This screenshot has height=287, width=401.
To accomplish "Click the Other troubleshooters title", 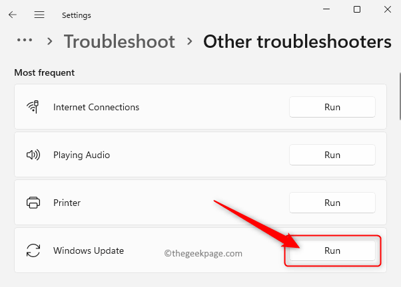I will coord(297,41).
